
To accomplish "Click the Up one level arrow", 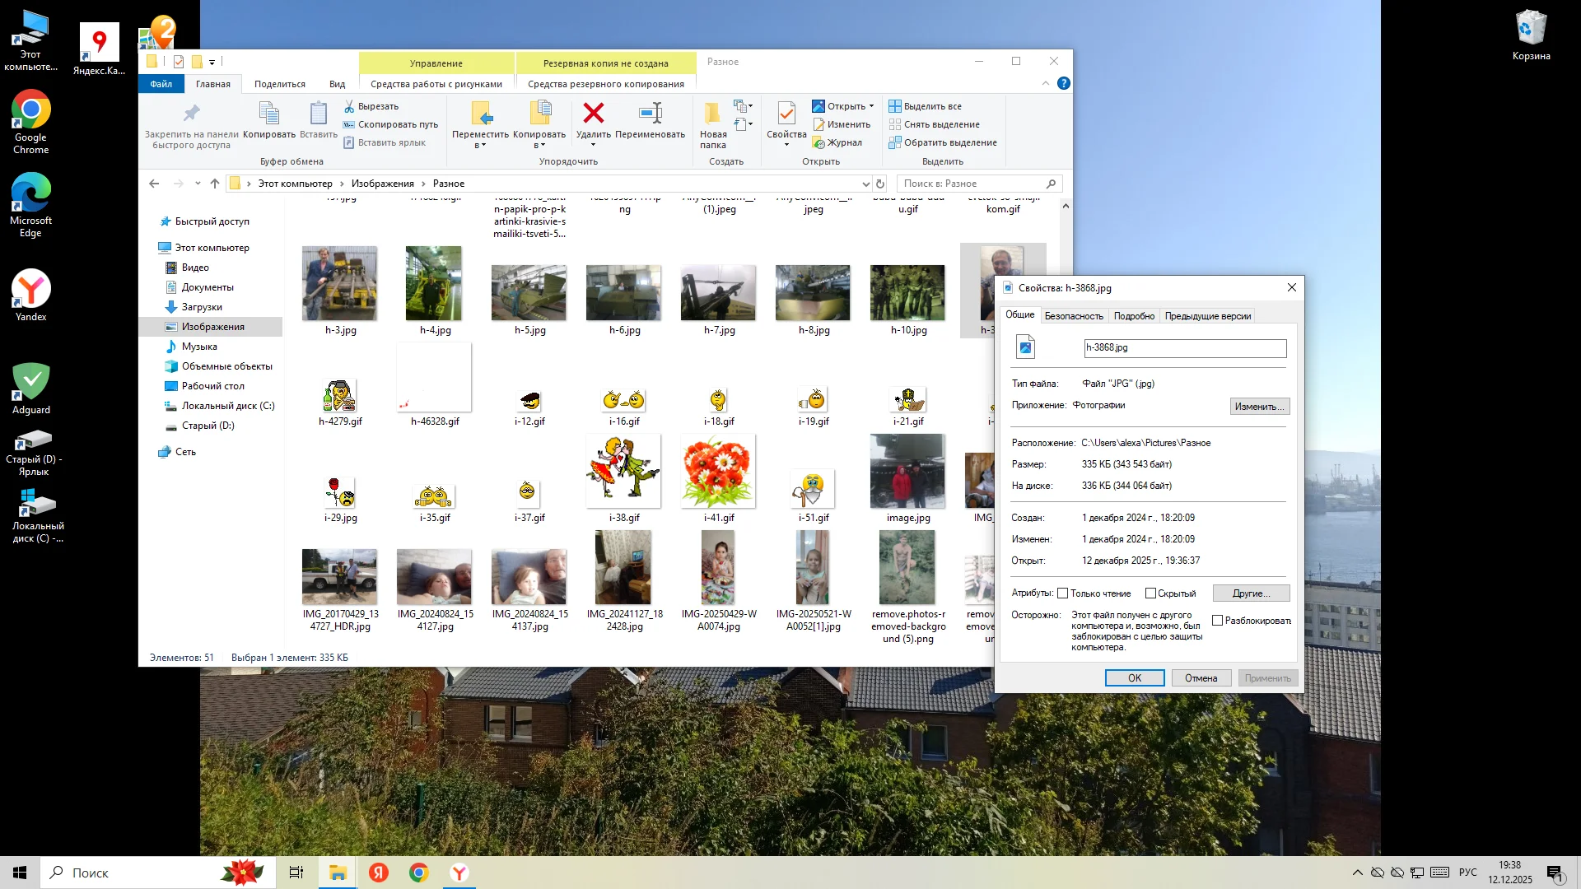I will [215, 184].
